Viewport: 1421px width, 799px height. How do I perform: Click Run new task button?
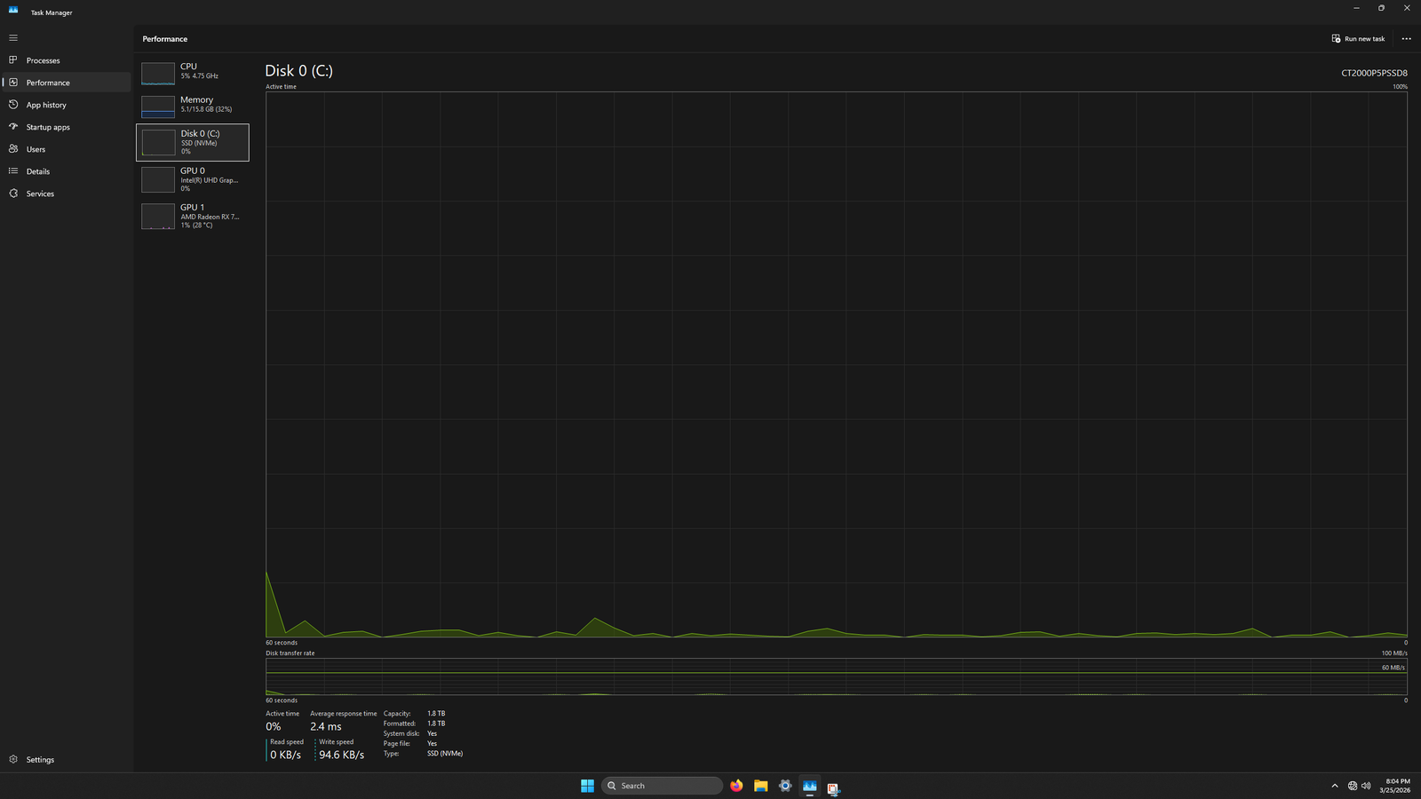coord(1358,39)
